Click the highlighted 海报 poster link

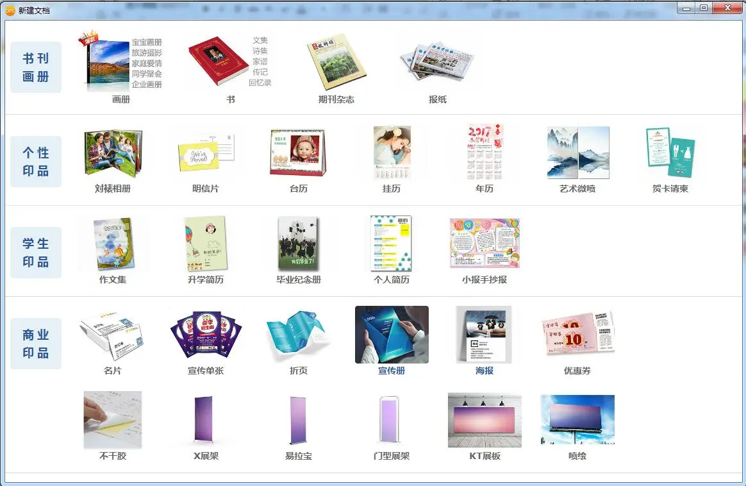[x=484, y=371]
